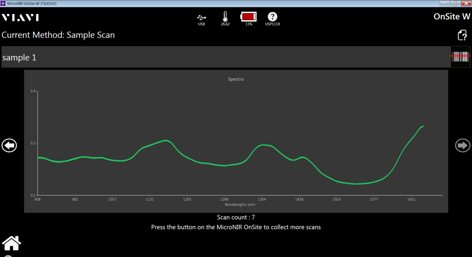472x257 pixels.
Task: Click the thermometer temperature icon showing 26.62
Action: tap(225, 17)
